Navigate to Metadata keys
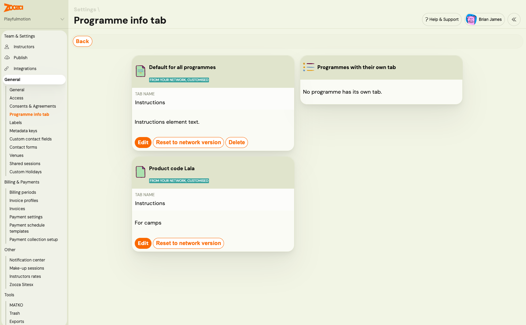Screen dimensions: 526x325 23,131
